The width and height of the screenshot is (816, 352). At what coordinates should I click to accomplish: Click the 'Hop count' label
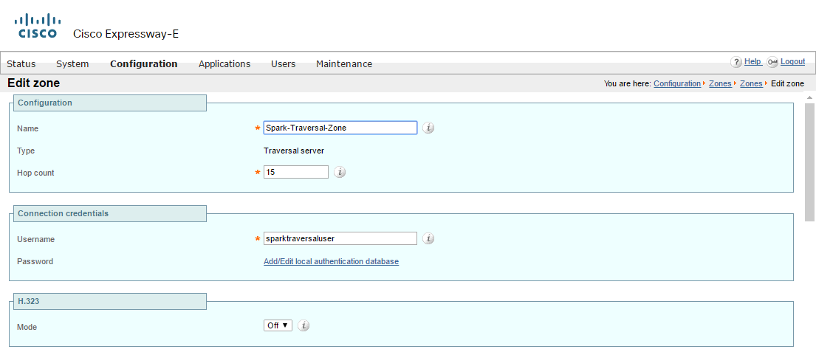pyautogui.click(x=35, y=173)
